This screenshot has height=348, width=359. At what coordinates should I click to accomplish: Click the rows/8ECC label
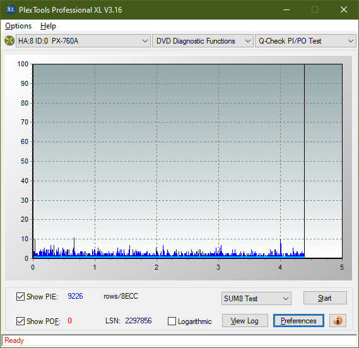click(121, 296)
